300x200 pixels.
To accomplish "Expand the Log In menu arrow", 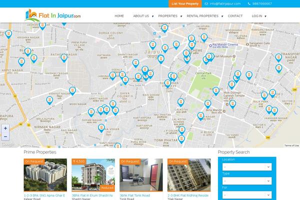I will 265,16.
